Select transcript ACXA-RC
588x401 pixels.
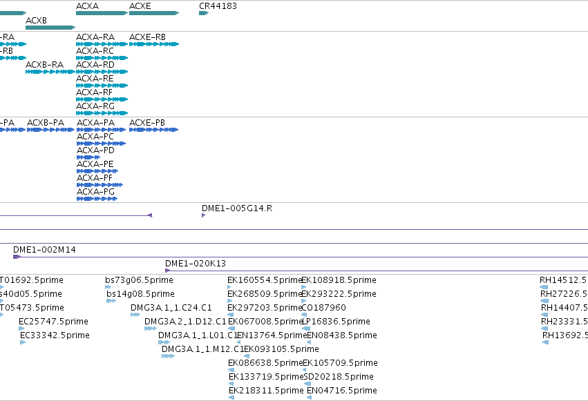[x=102, y=58]
